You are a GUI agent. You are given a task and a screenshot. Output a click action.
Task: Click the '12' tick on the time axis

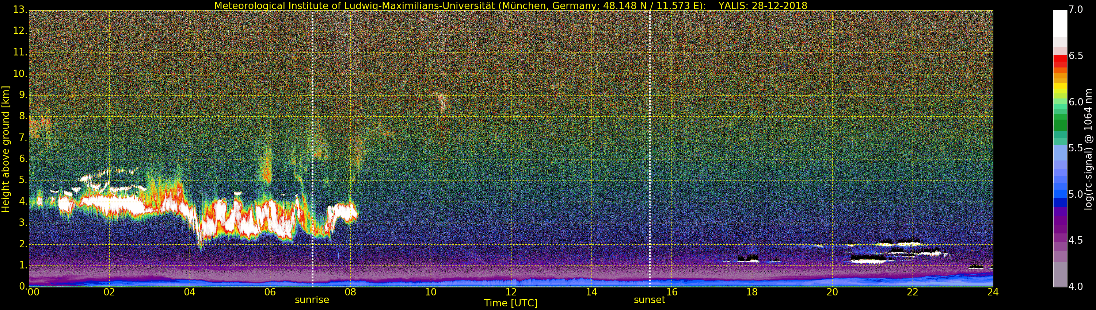[511, 292]
